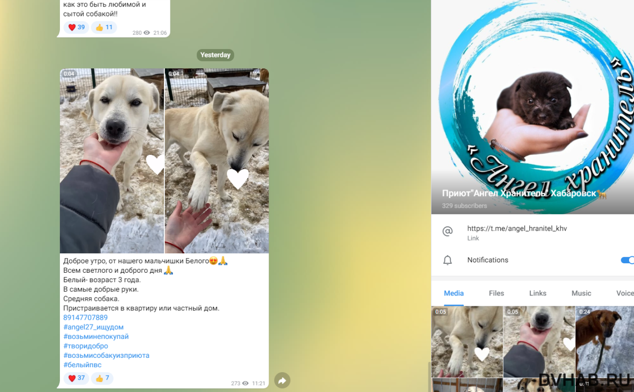The image size is (634, 392).
Task: Click text "Средняя собака."
Action: (91, 298)
